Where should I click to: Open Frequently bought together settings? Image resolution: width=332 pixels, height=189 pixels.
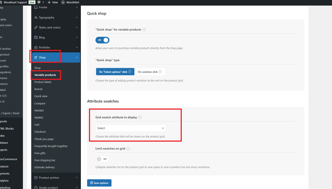point(51,146)
